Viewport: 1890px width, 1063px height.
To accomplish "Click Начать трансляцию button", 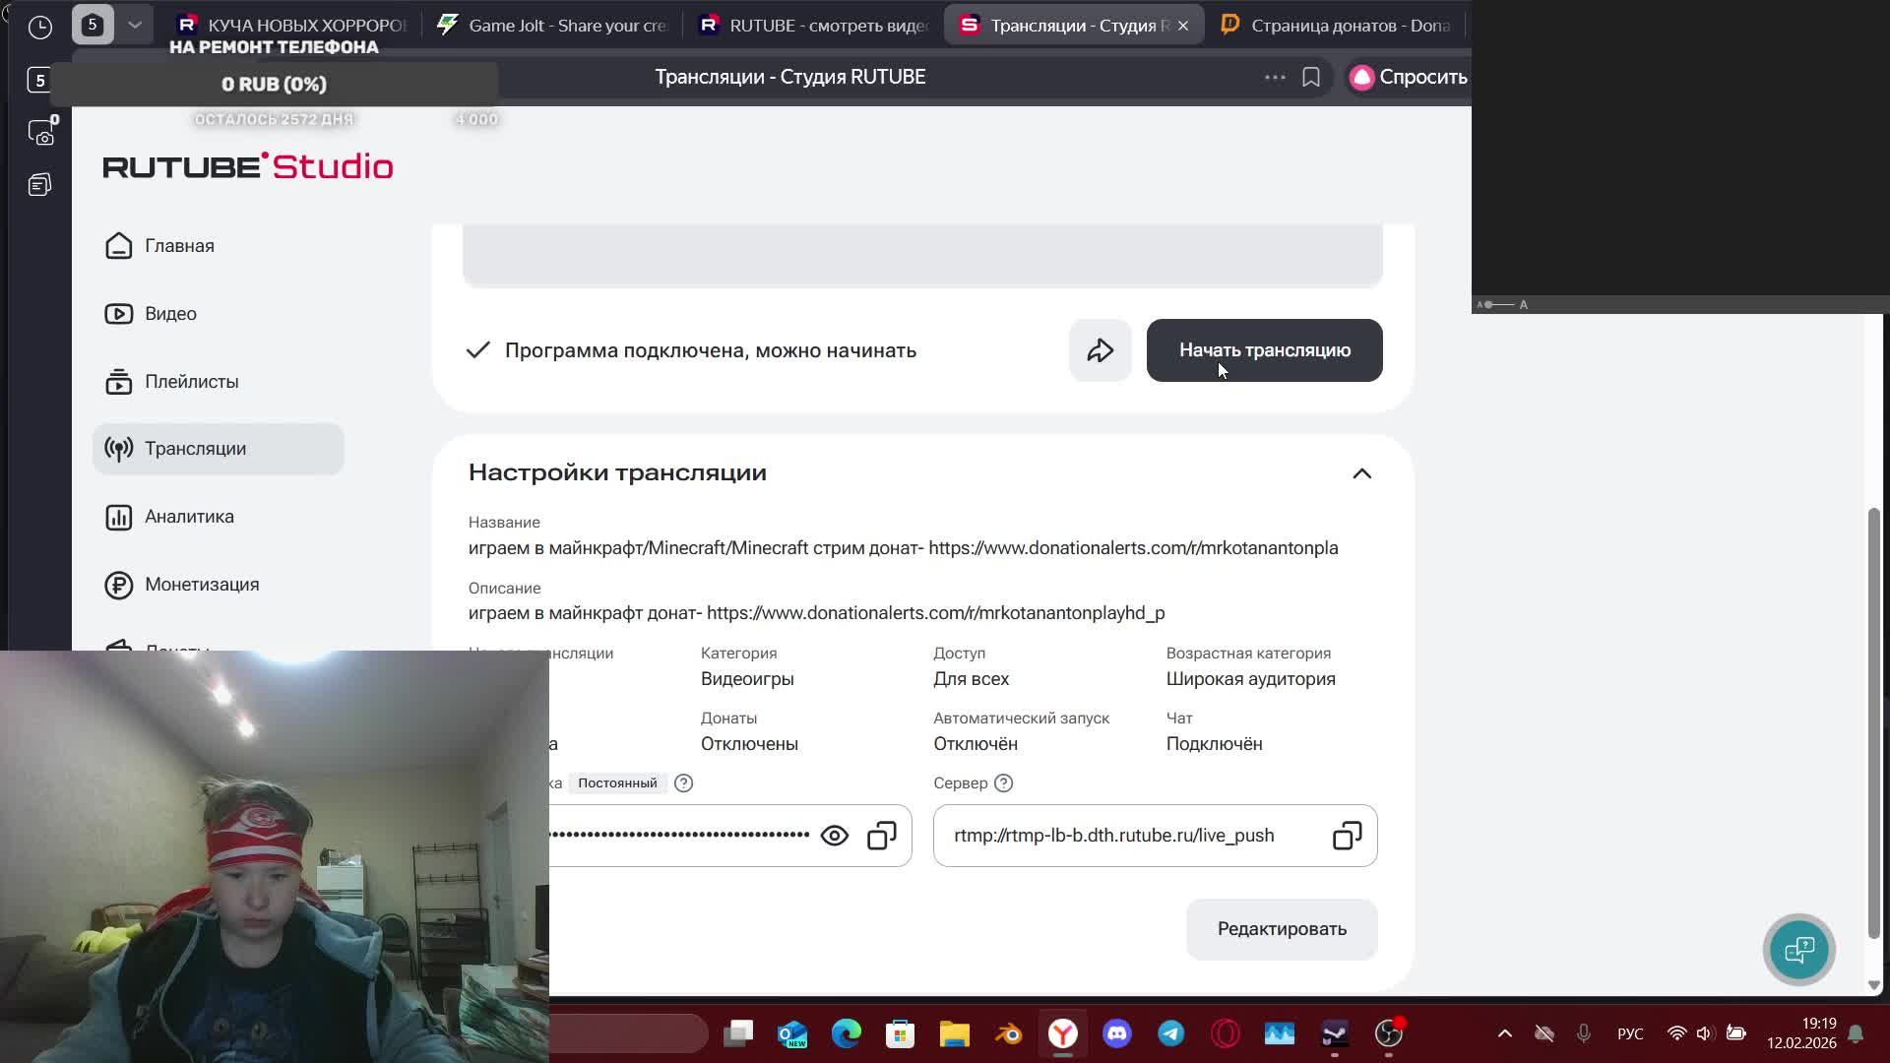I will [1264, 350].
